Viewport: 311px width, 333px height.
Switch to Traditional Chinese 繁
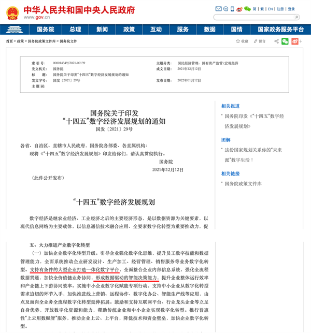tap(262, 9)
